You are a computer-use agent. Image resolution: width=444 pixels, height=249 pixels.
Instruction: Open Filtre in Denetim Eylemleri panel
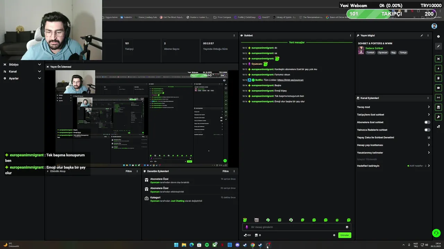click(225, 171)
